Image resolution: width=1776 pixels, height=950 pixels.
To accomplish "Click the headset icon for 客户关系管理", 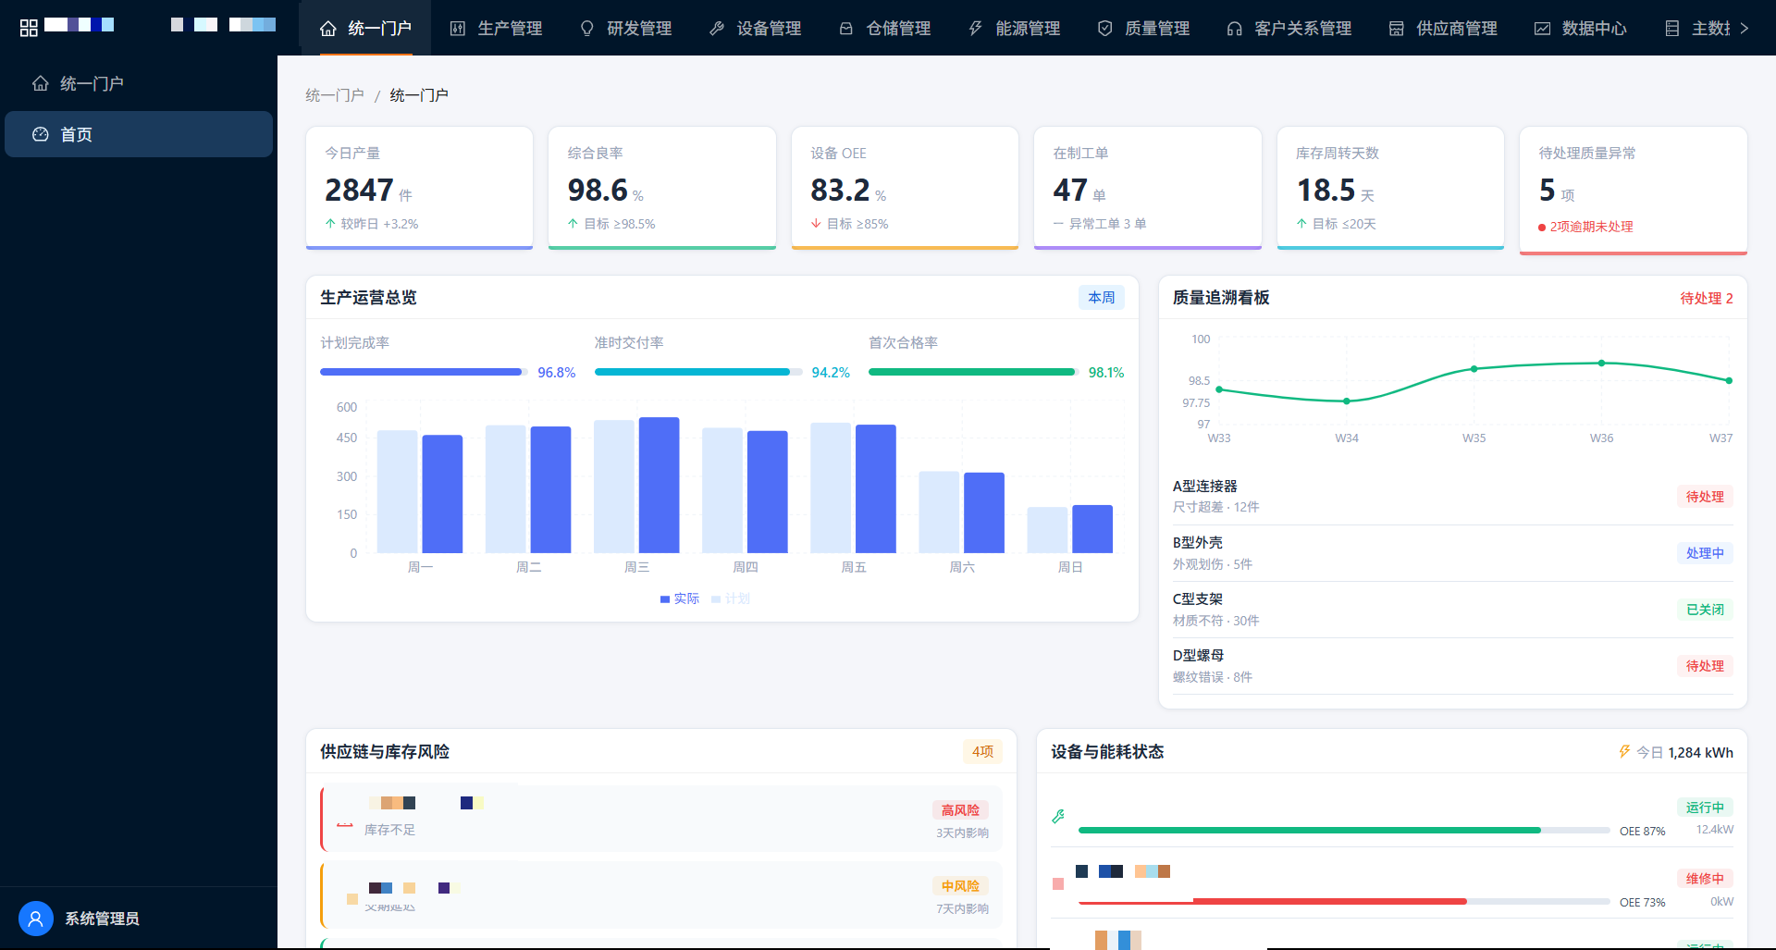I will [1234, 29].
